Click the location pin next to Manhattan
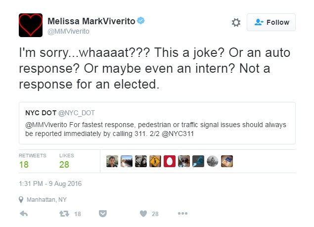Viewport: 314px width, 227px height. point(21,200)
